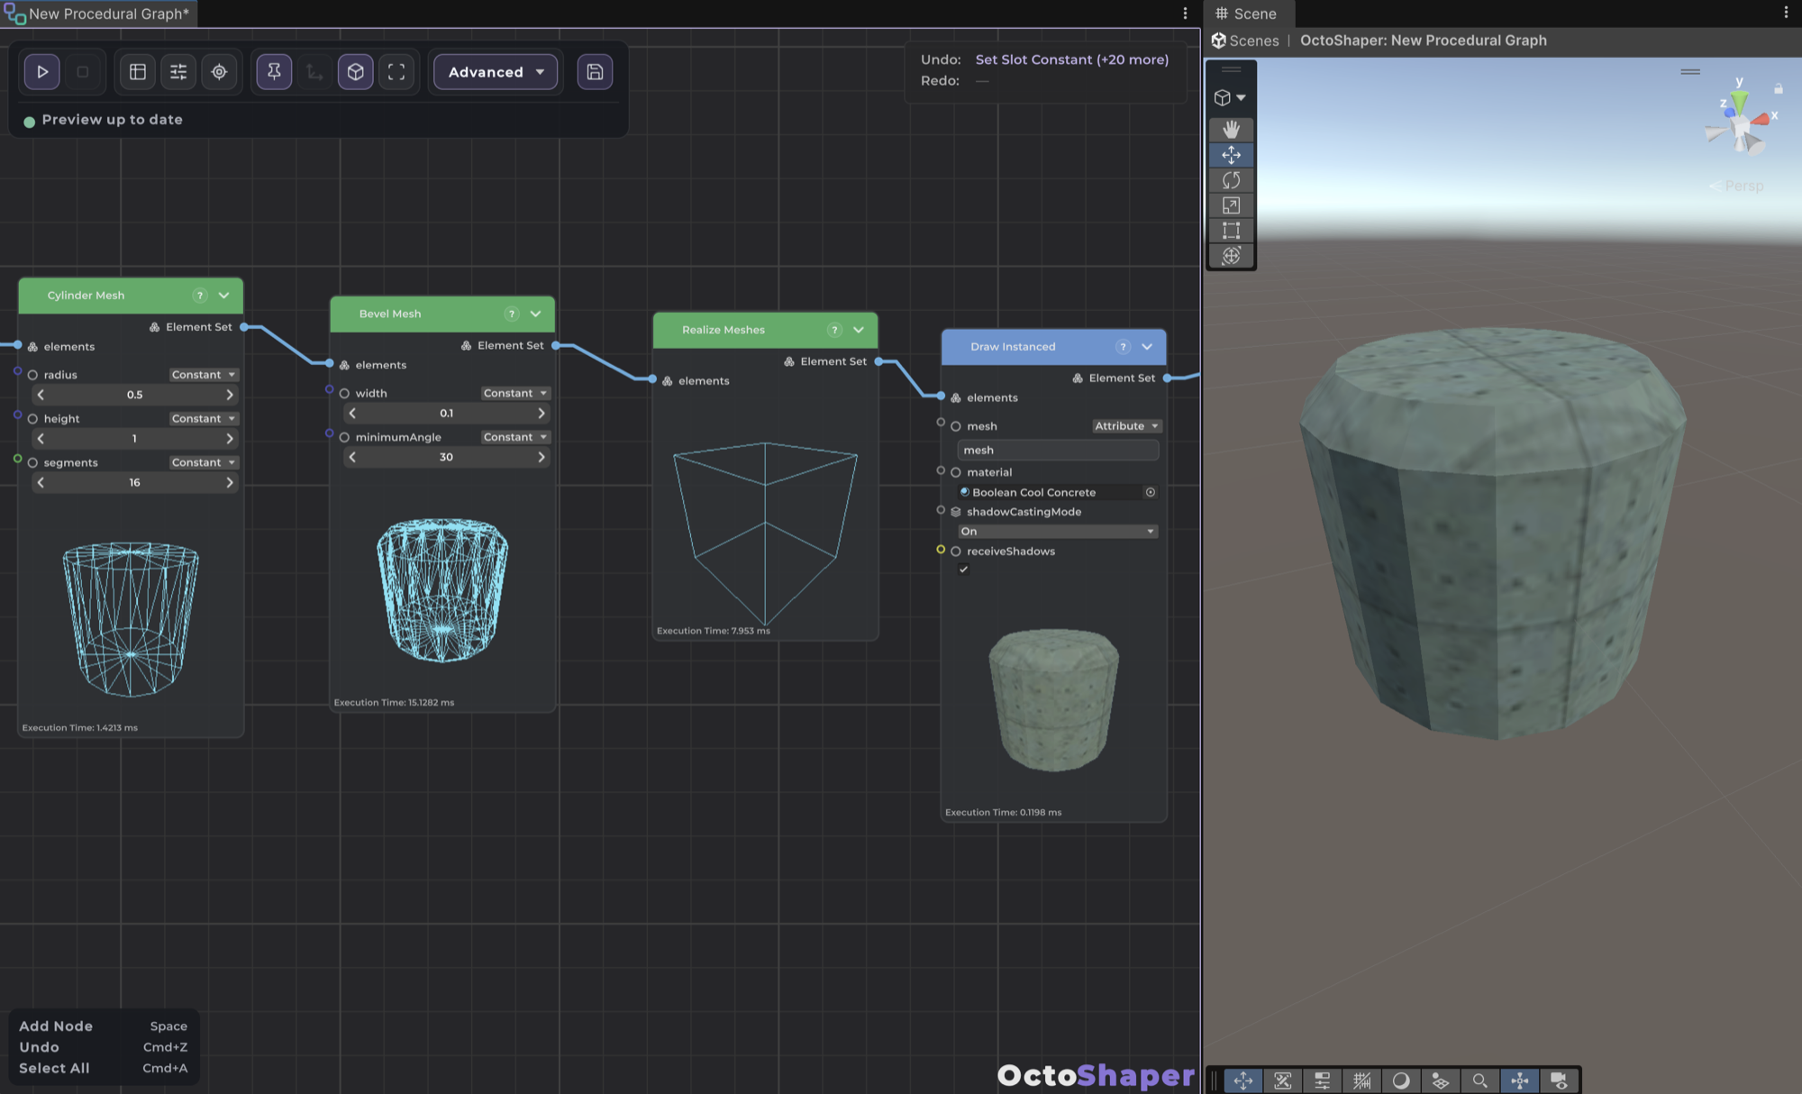Select the Rect tool in Scene toolbar
Viewport: 1802px width, 1094px height.
point(1231,231)
